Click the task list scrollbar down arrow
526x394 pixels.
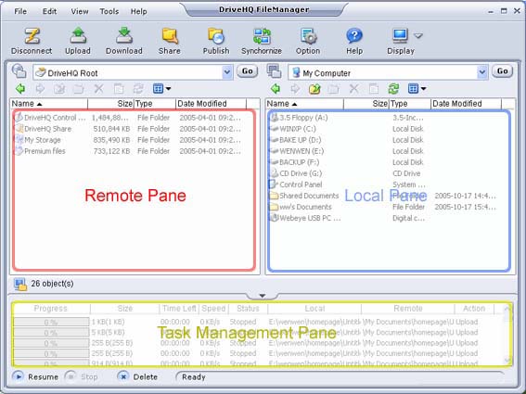click(x=507, y=361)
